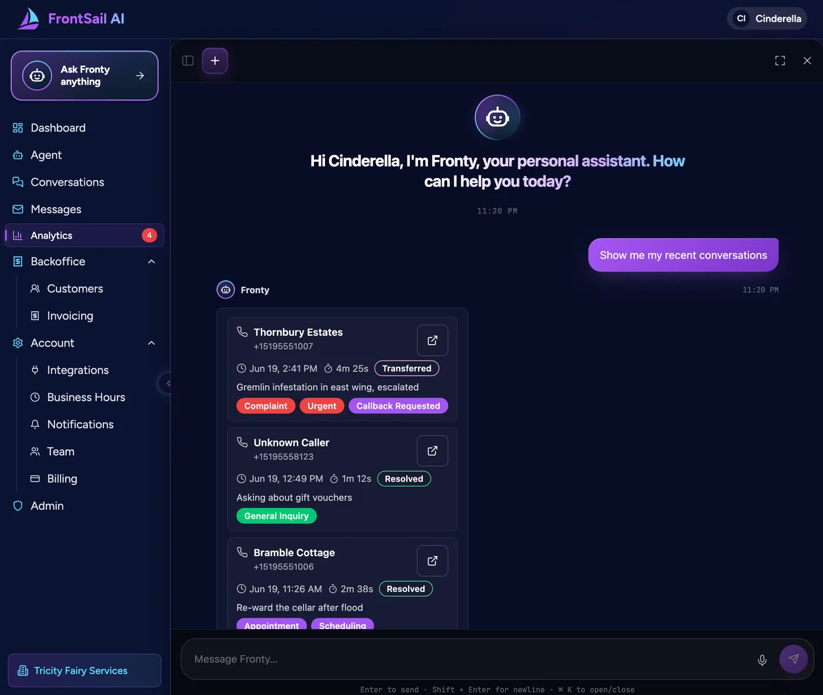Open Bramble Cottage conversation external link
The width and height of the screenshot is (823, 695).
[x=433, y=561]
